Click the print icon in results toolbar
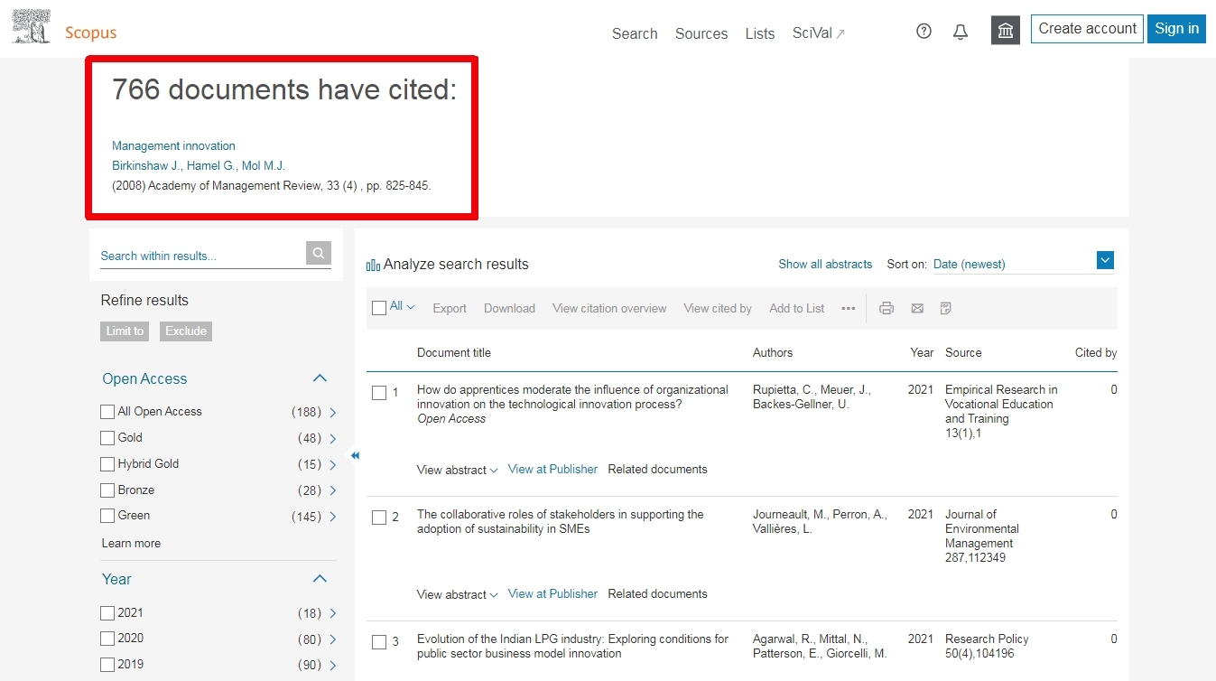The image size is (1216, 681). 886,308
